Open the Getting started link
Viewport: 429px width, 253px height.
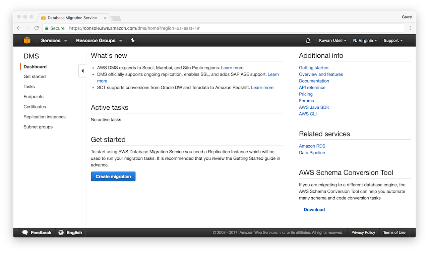tap(314, 68)
